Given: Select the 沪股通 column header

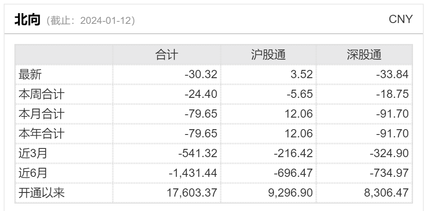Looking at the screenshot, I should 268,55.
